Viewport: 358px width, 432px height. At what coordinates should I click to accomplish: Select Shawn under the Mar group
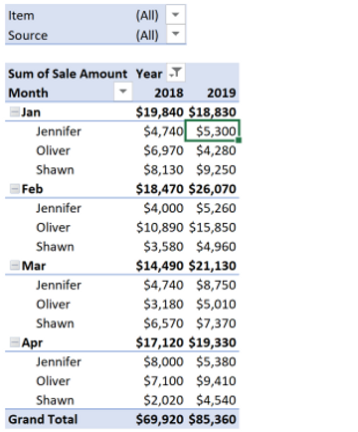pos(55,324)
